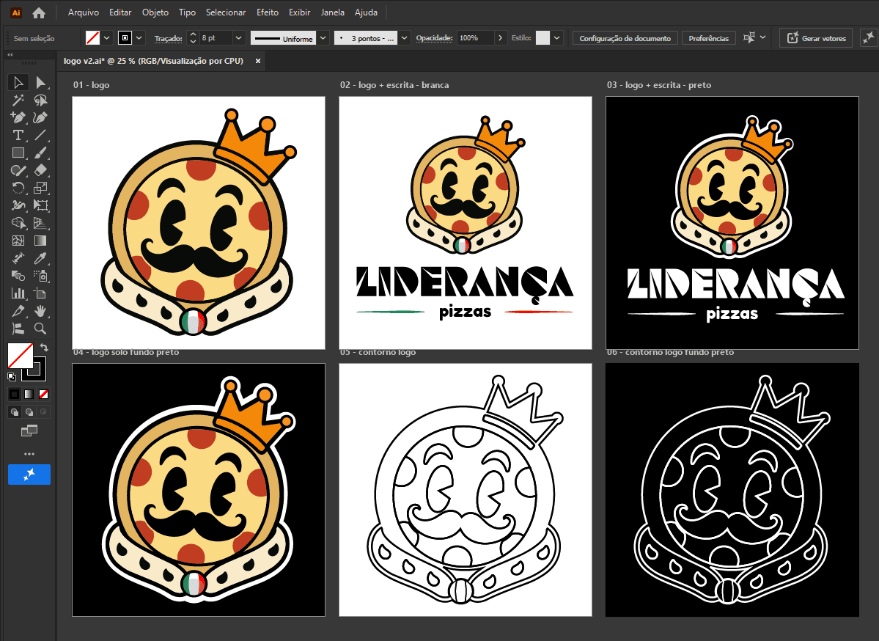This screenshot has width=879, height=641.
Task: Reset to default fill and stroke
Action: point(12,377)
